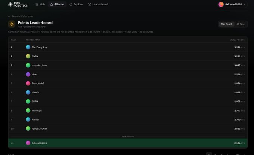This screenshot has height=155, width=254.
Task: Click the Explore compass icon
Action: [71, 4]
